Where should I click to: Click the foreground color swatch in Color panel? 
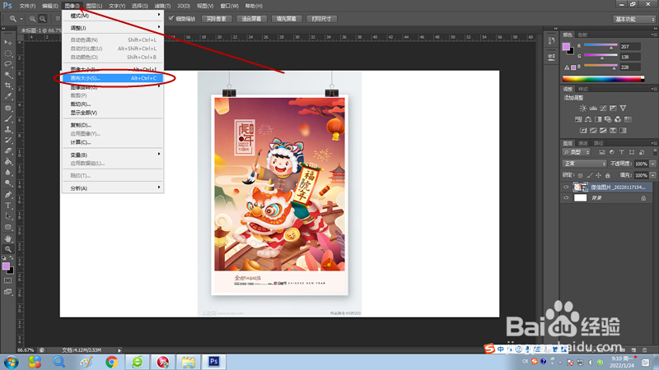pyautogui.click(x=566, y=46)
